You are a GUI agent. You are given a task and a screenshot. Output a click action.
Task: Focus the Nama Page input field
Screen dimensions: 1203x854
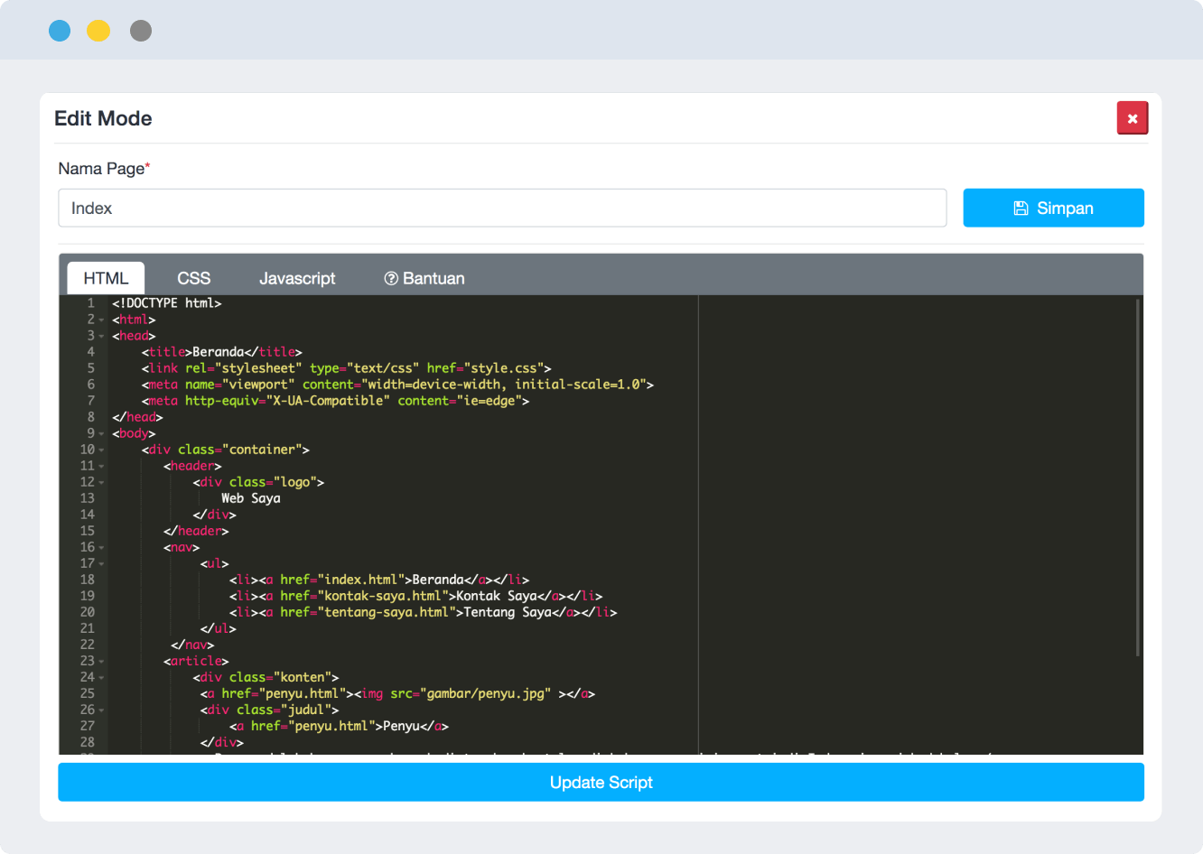pos(502,208)
